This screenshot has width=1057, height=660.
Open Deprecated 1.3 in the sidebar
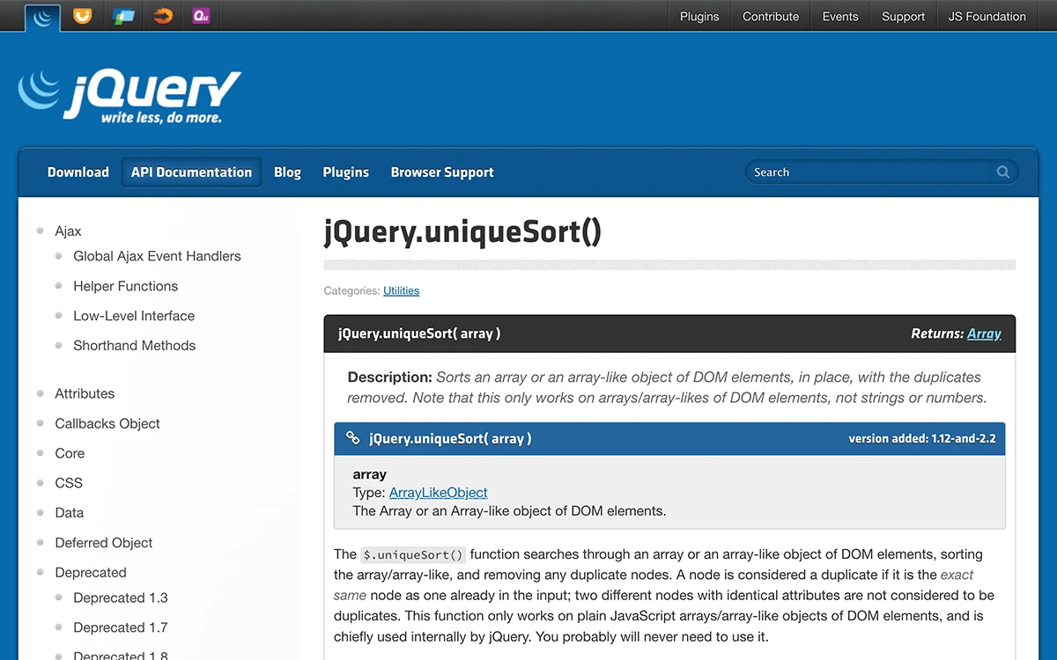121,598
